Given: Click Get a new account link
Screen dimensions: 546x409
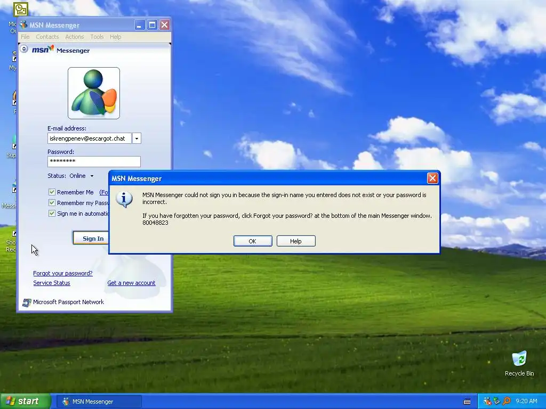Looking at the screenshot, I should [131, 283].
